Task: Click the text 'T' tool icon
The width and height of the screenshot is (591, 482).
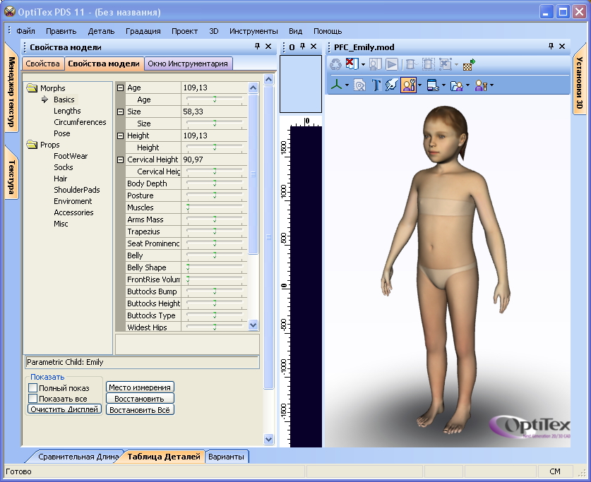Action: (376, 85)
